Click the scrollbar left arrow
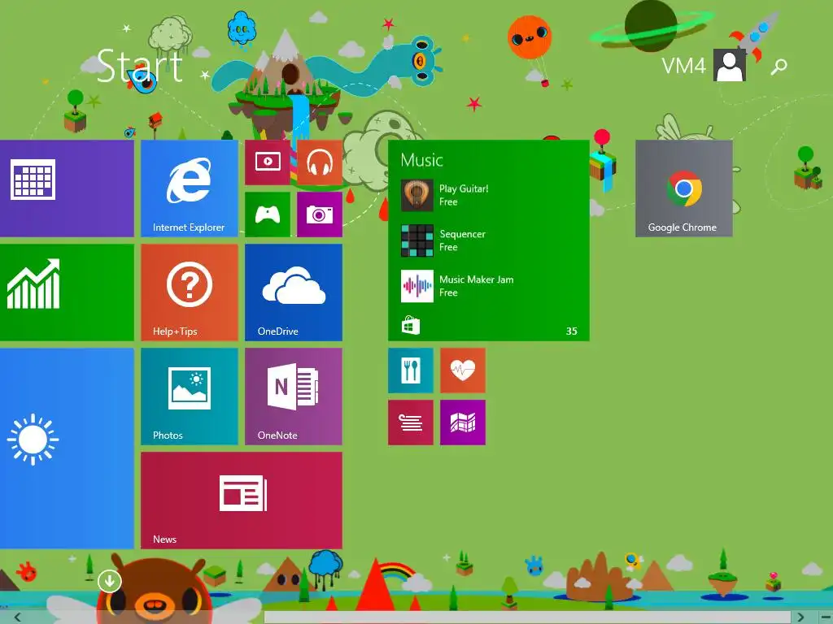The height and width of the screenshot is (624, 833). coord(18,617)
